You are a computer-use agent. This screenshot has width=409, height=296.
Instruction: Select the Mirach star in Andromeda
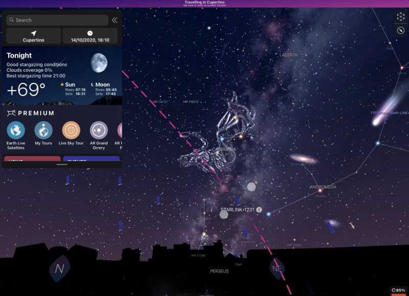(320, 191)
